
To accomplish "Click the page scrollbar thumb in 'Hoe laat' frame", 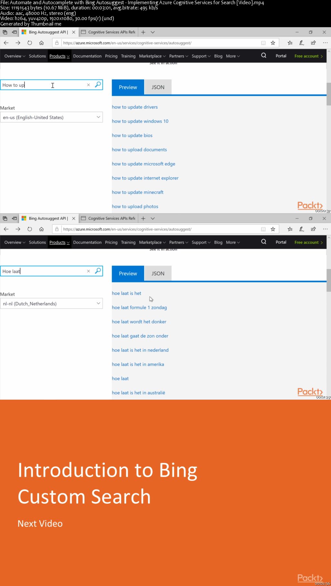I will click(329, 280).
